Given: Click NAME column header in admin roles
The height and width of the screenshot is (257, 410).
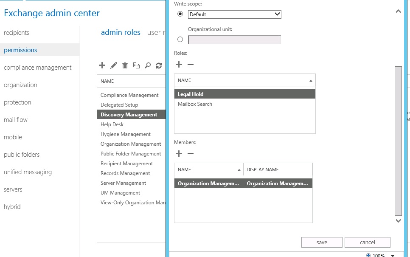Looking at the screenshot, I should 107,81.
